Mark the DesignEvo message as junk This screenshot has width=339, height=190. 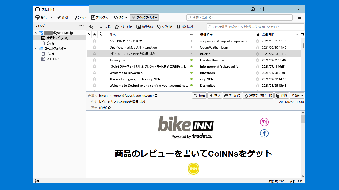click(257, 85)
